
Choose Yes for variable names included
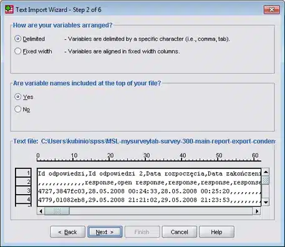(17, 97)
